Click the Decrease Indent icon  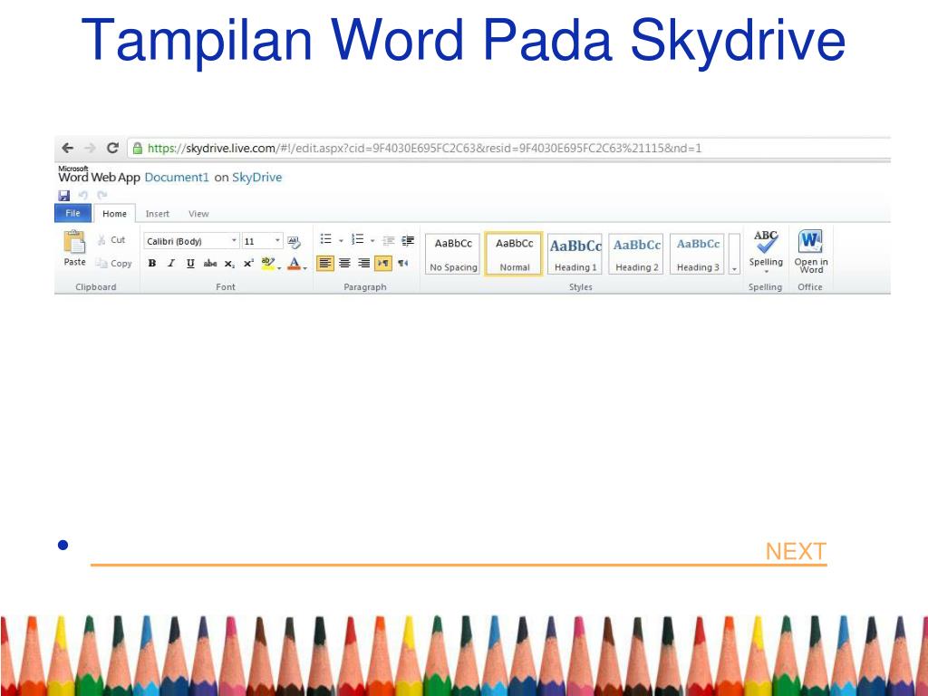click(x=389, y=240)
